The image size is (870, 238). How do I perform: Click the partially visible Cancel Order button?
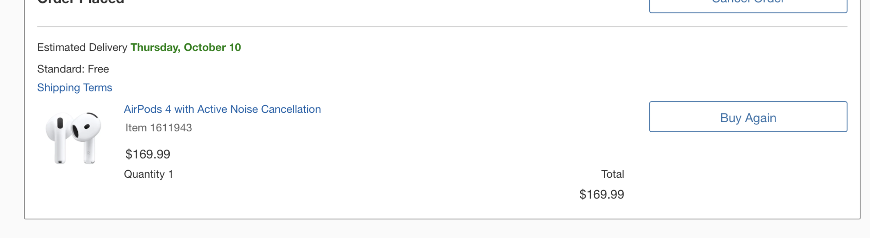748,4
